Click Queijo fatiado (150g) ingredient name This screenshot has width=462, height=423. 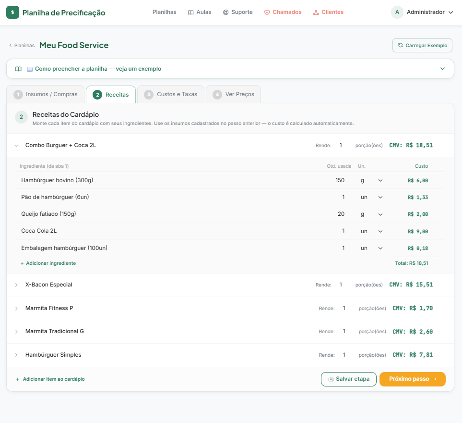pyautogui.click(x=48, y=214)
